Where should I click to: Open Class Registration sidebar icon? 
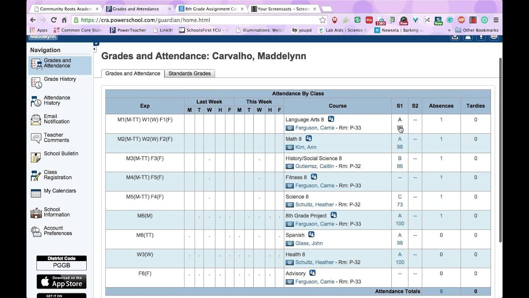[x=36, y=175]
